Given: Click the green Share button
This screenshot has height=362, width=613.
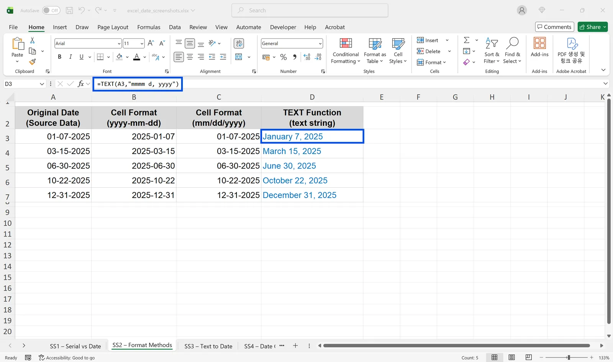Looking at the screenshot, I should (593, 27).
